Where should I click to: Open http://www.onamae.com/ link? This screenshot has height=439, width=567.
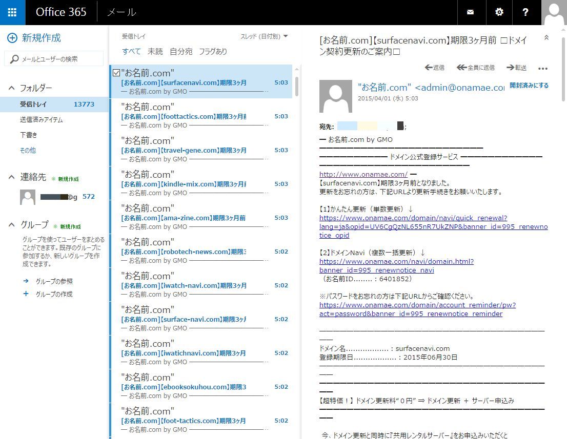click(x=363, y=174)
